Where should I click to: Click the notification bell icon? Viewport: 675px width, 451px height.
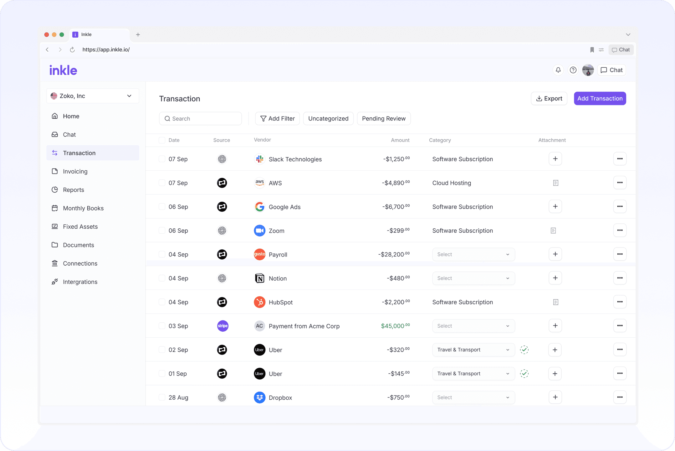click(558, 70)
